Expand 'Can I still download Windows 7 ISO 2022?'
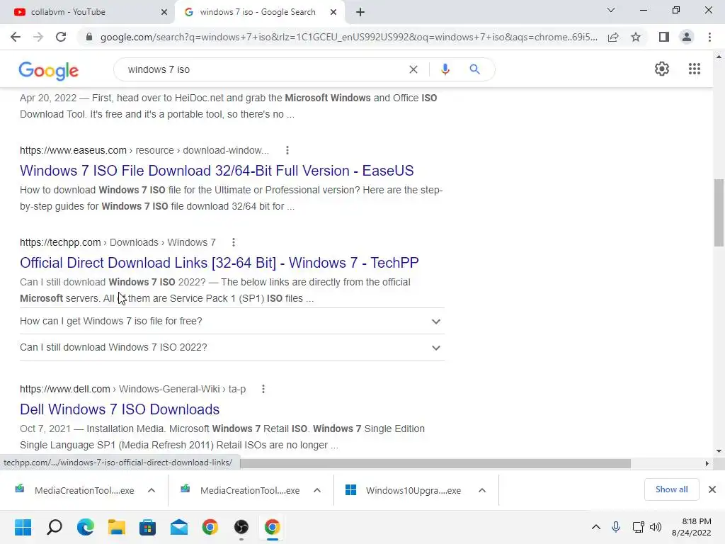 [x=232, y=347]
